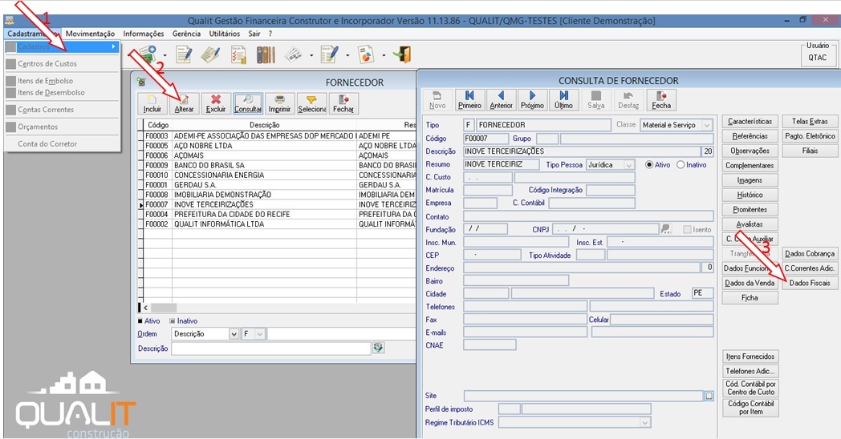
Task: Click the Descrição search input in Fornecedor window
Action: tap(271, 348)
